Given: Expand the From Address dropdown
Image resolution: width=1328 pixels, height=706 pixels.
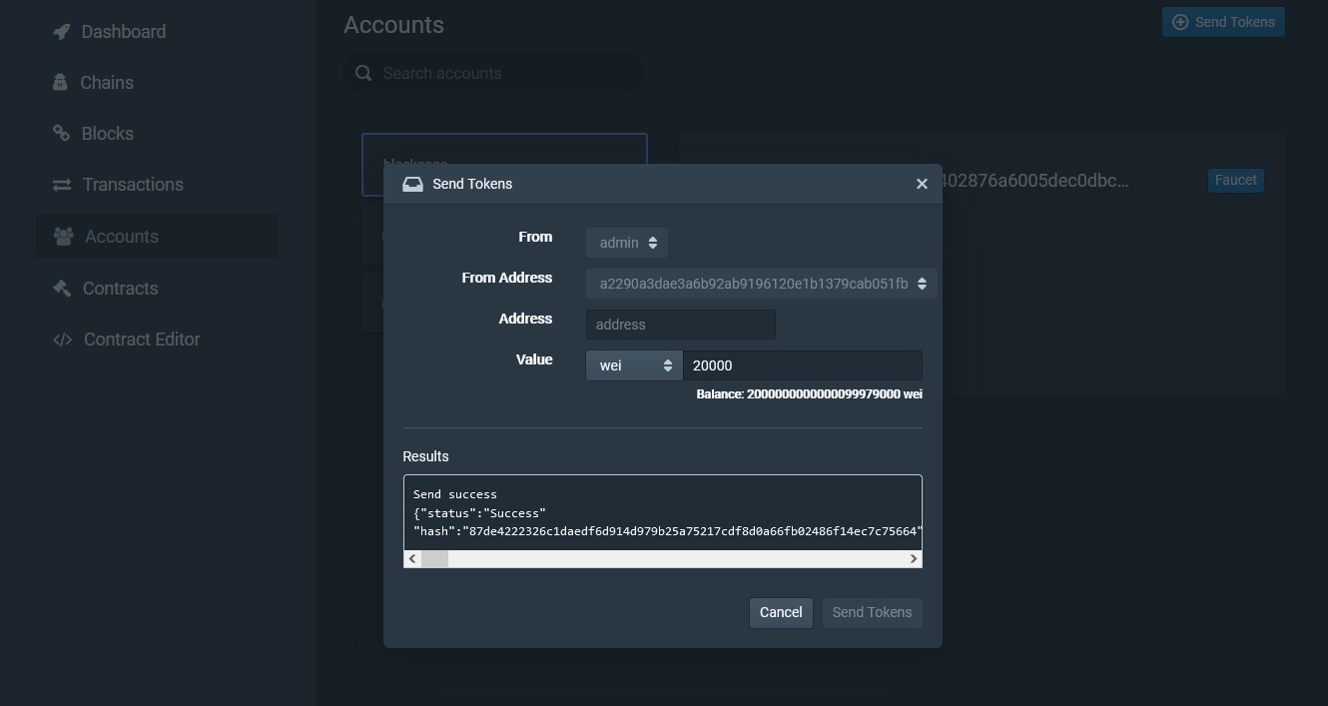Looking at the screenshot, I should (x=761, y=284).
